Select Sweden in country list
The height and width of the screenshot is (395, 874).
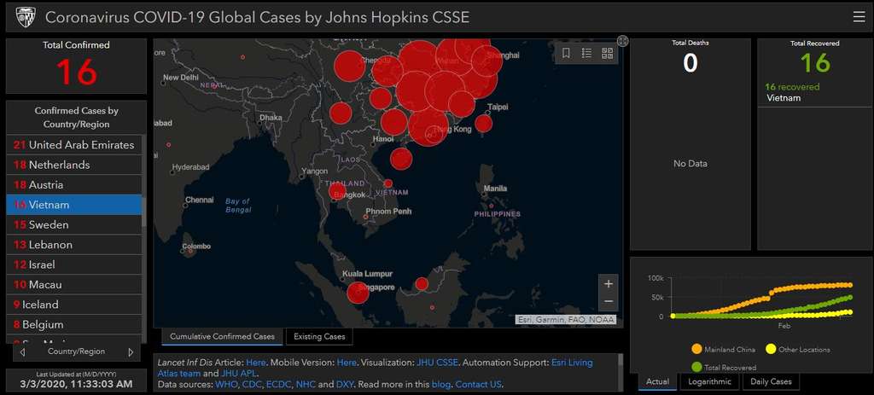click(x=73, y=224)
